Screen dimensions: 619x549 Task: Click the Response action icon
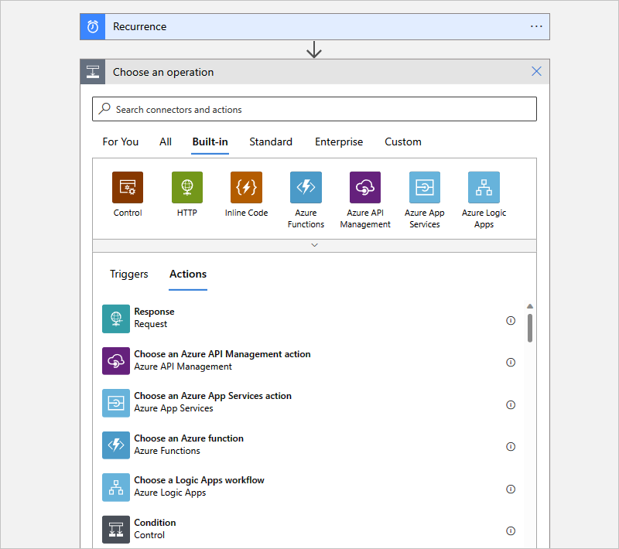coord(116,319)
